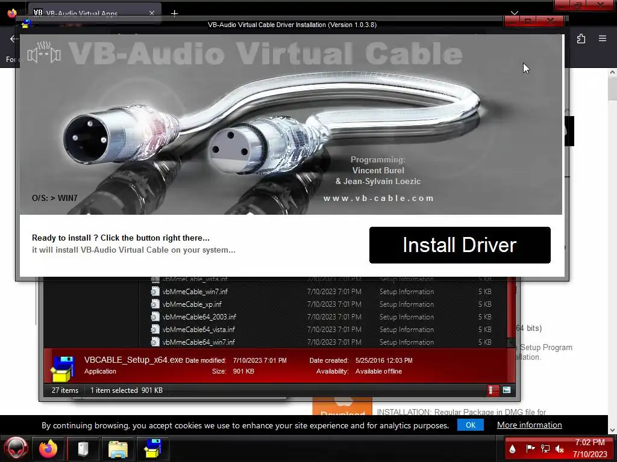Switch Explorer to large icons view
Screen dimensions: 617x462
506,390
